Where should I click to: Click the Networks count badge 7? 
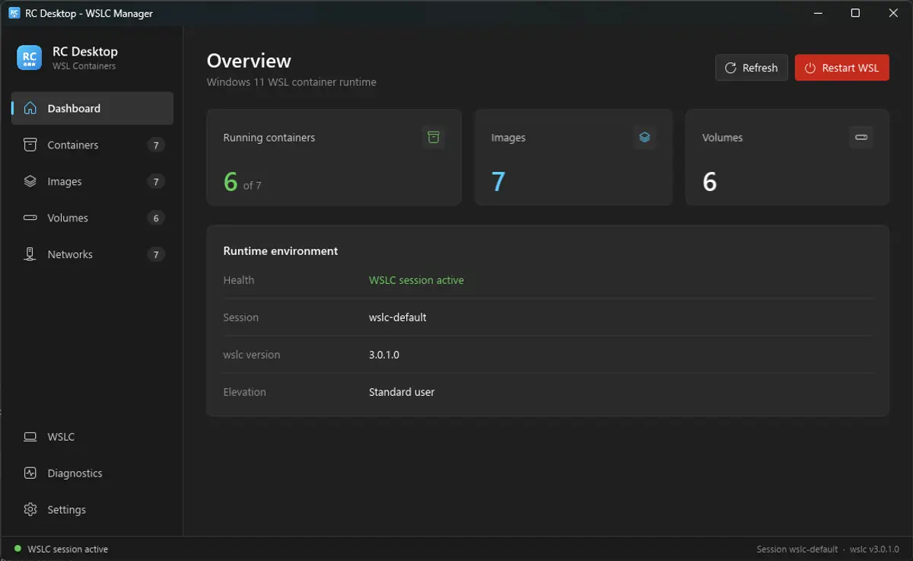pyautogui.click(x=156, y=254)
